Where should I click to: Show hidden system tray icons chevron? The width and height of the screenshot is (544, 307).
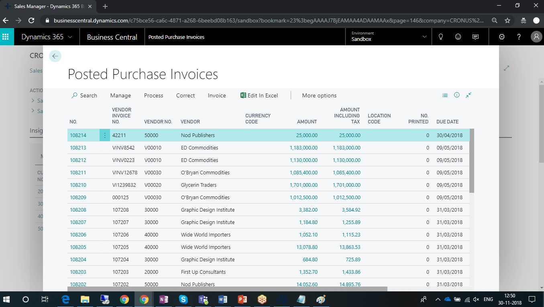438,299
